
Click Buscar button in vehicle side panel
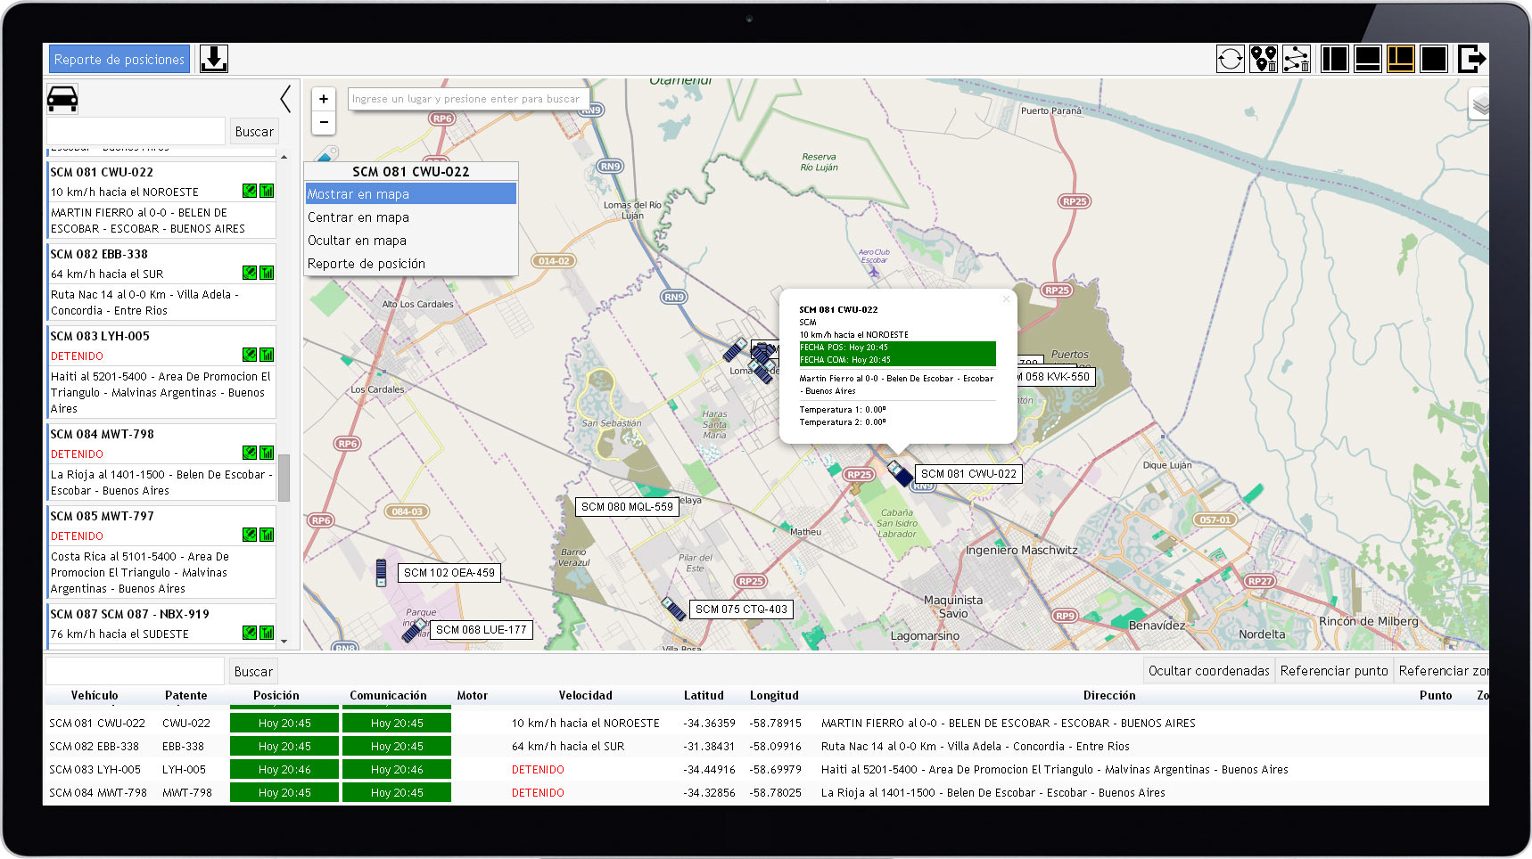254,131
